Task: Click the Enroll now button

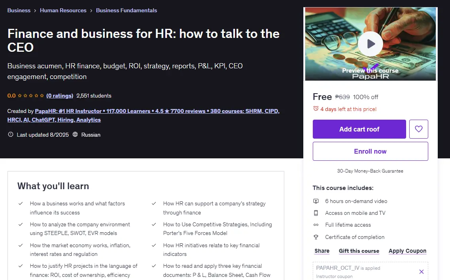Action: click(x=370, y=151)
